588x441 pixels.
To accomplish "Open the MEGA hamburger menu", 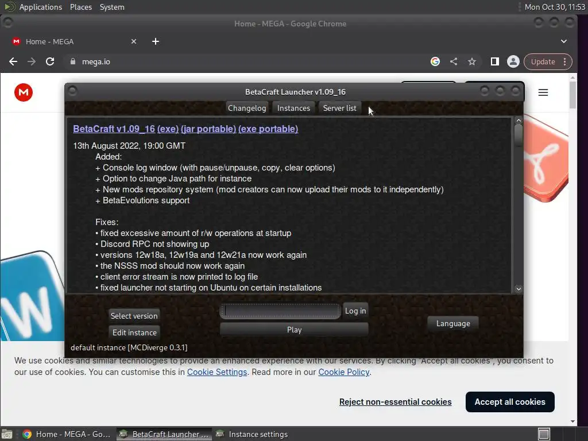I will click(543, 92).
